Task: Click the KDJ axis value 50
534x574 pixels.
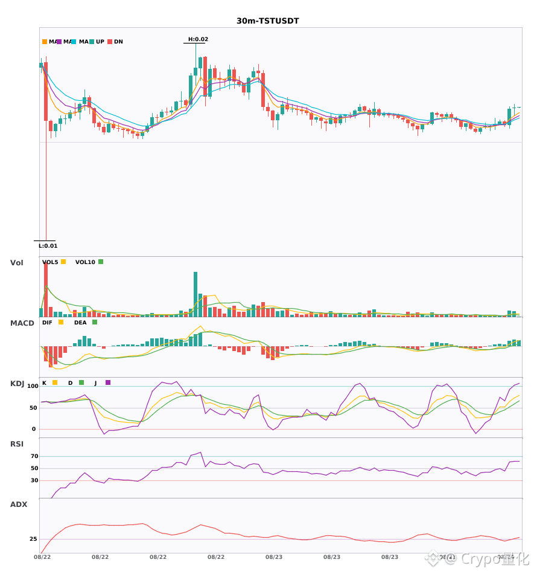Action: 33,408
